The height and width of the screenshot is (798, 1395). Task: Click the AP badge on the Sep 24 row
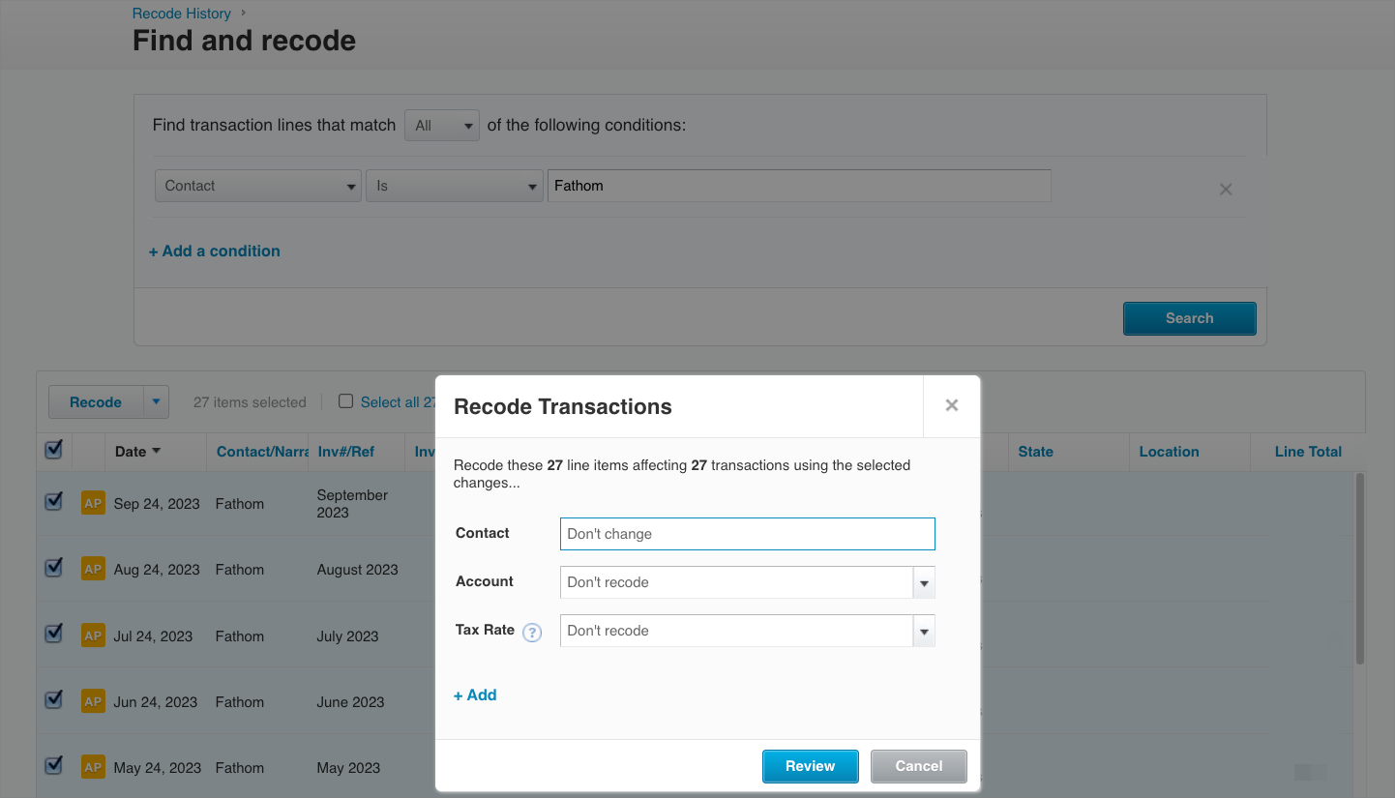coord(93,504)
